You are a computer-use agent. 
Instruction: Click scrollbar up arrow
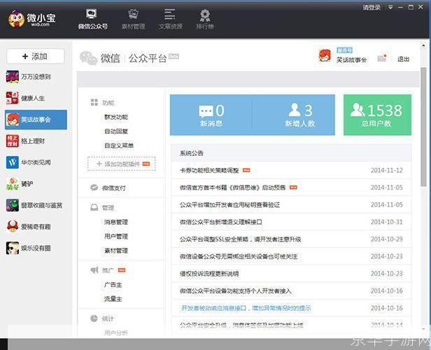pos(423,45)
